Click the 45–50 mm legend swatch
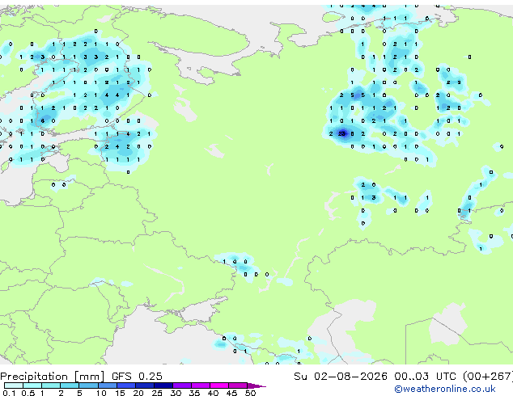This screenshot has width=513, height=396. (x=238, y=385)
